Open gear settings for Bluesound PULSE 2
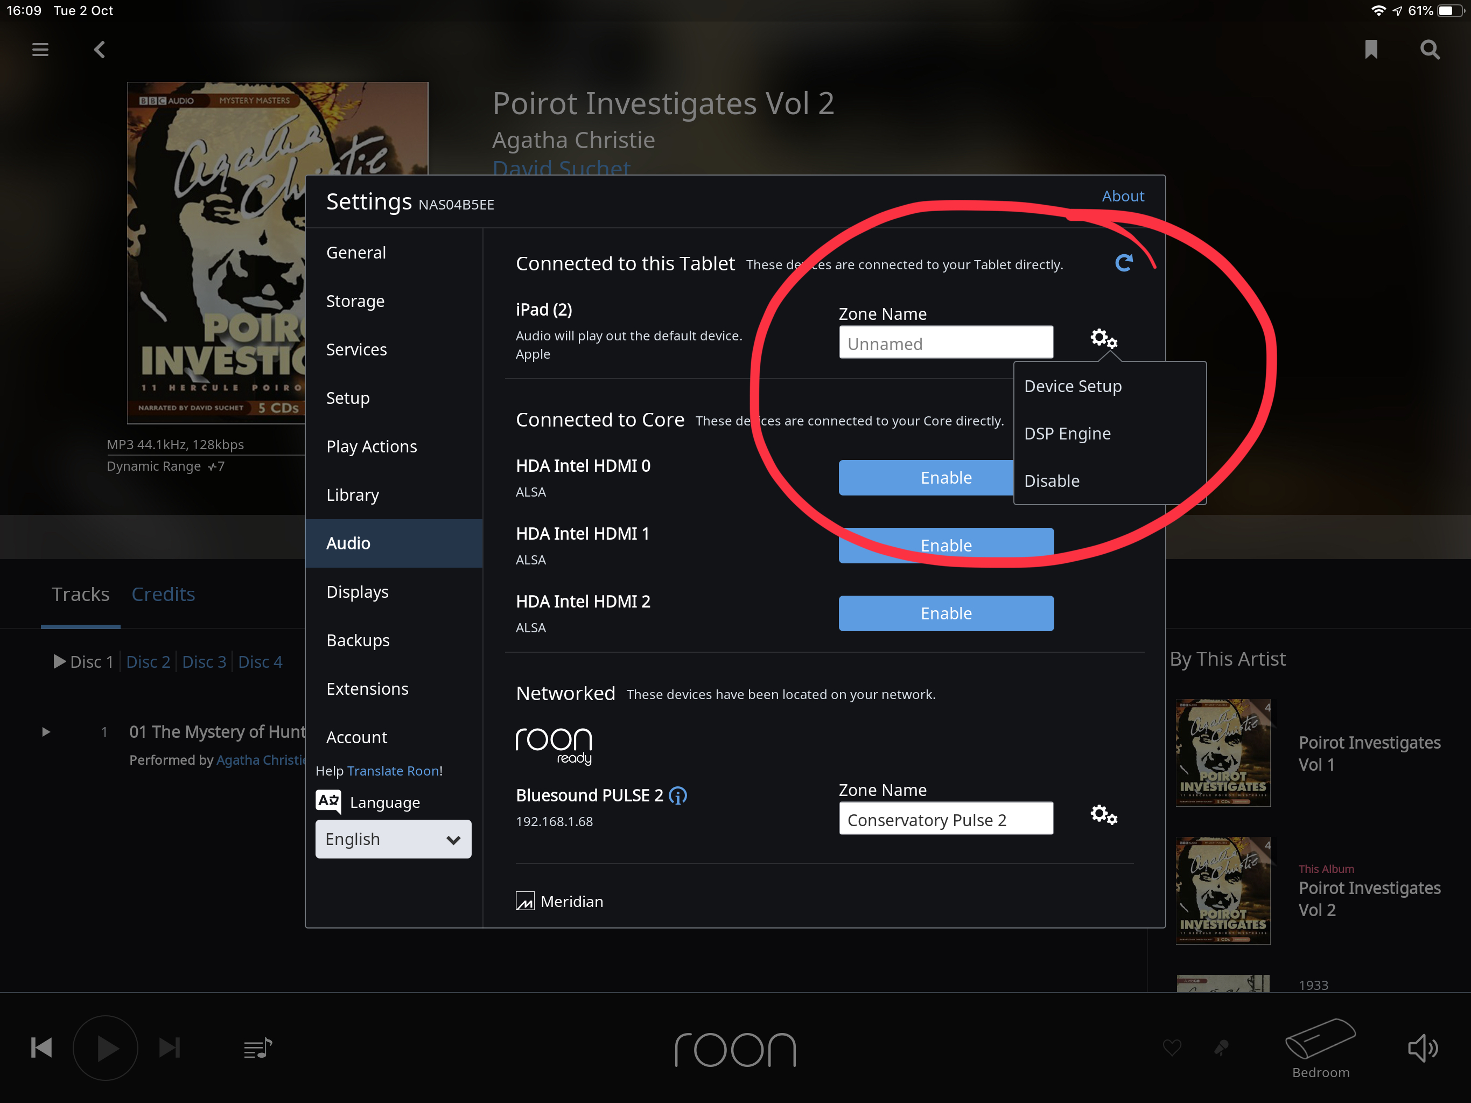The image size is (1471, 1103). tap(1103, 814)
